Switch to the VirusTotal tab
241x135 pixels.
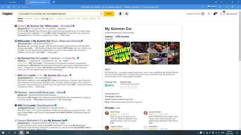(12, 2)
